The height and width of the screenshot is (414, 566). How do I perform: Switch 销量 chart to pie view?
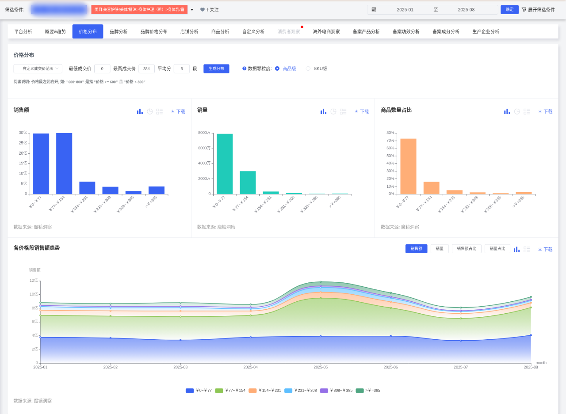333,111
